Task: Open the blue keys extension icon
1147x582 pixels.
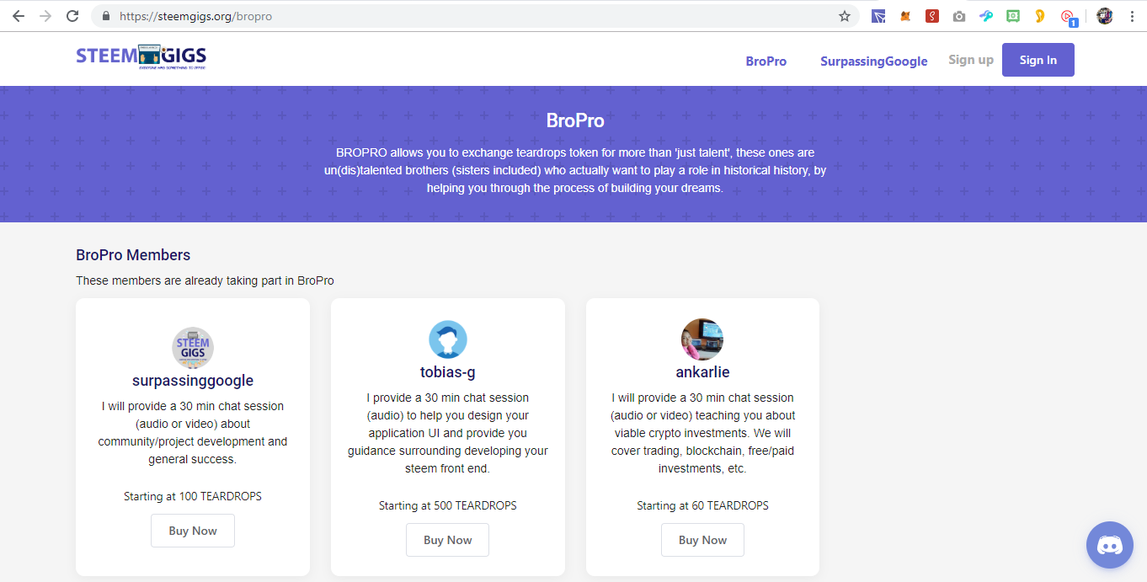Action: coord(986,16)
